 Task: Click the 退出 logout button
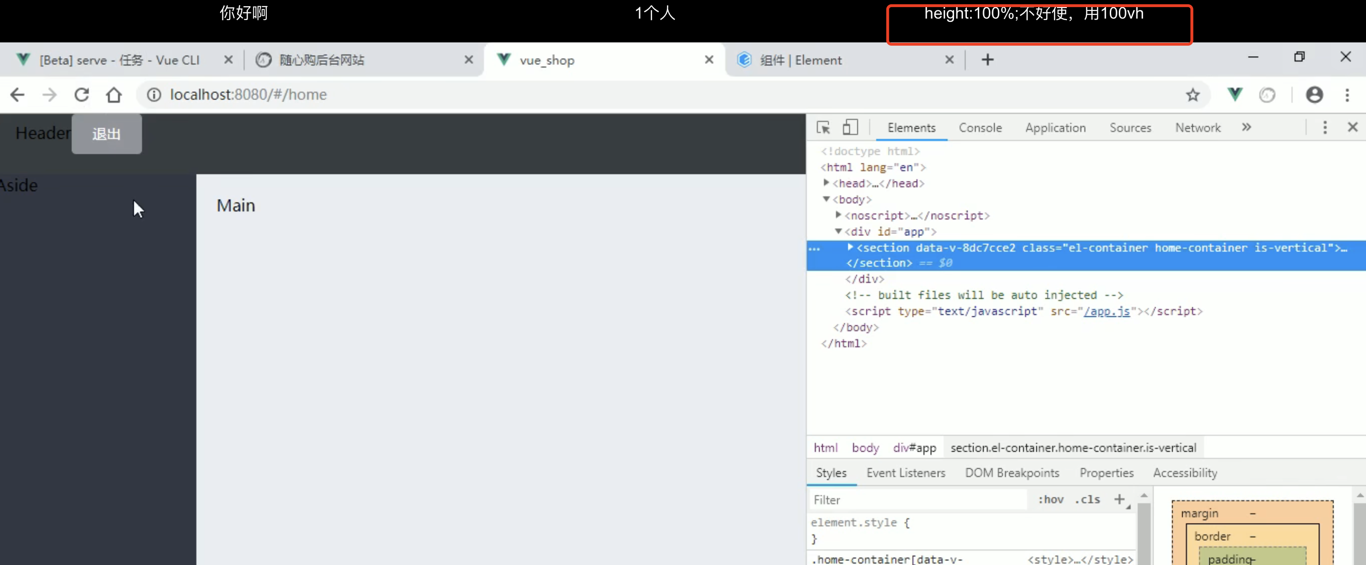[x=107, y=134]
